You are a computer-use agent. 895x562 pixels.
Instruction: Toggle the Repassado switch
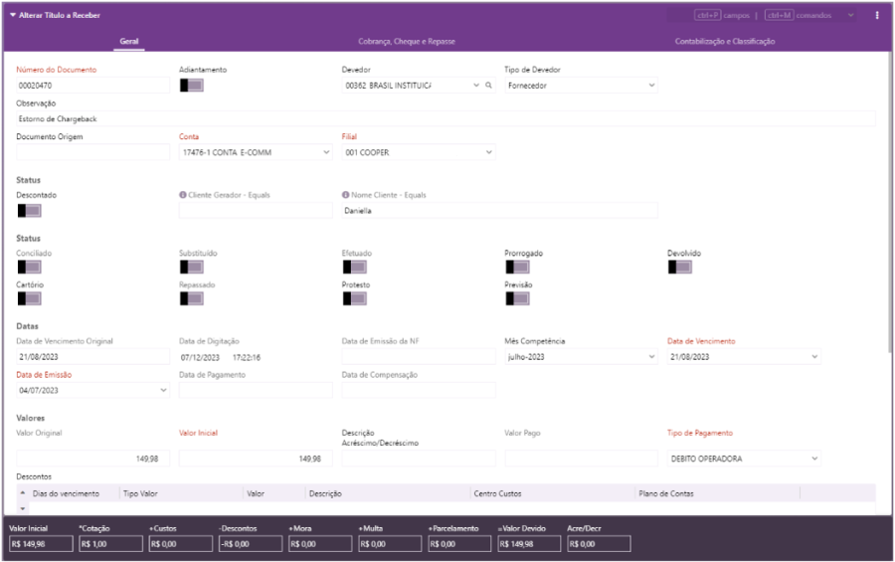pos(192,298)
